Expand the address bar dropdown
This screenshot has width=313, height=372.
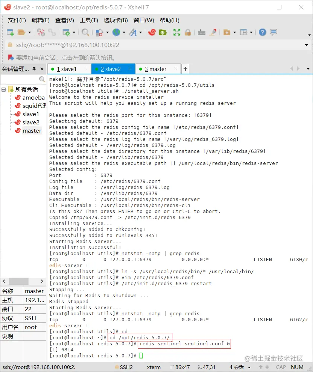click(x=306, y=45)
